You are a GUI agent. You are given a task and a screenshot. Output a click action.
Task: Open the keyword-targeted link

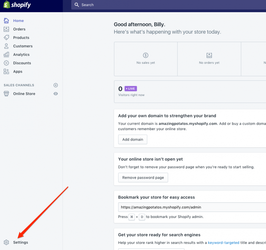click(223, 243)
